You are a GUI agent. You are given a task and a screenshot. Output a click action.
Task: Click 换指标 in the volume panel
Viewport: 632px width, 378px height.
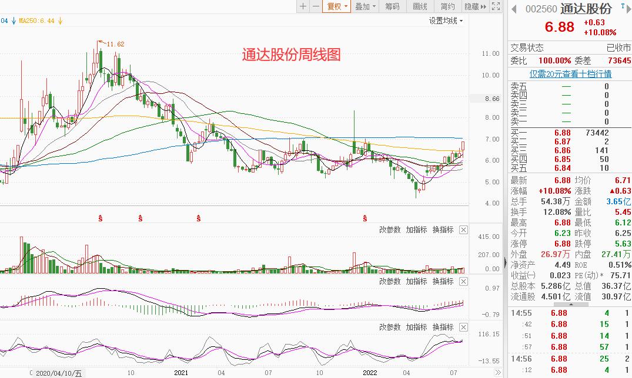pos(443,230)
